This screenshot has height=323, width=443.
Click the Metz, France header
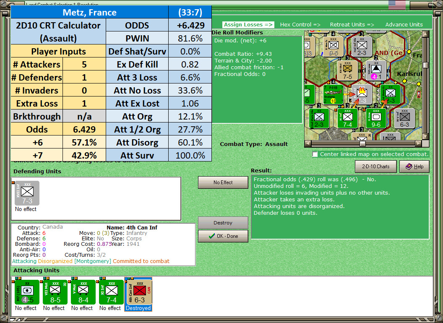tap(89, 13)
